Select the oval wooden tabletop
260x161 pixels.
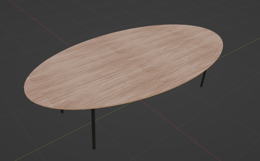[124, 67]
